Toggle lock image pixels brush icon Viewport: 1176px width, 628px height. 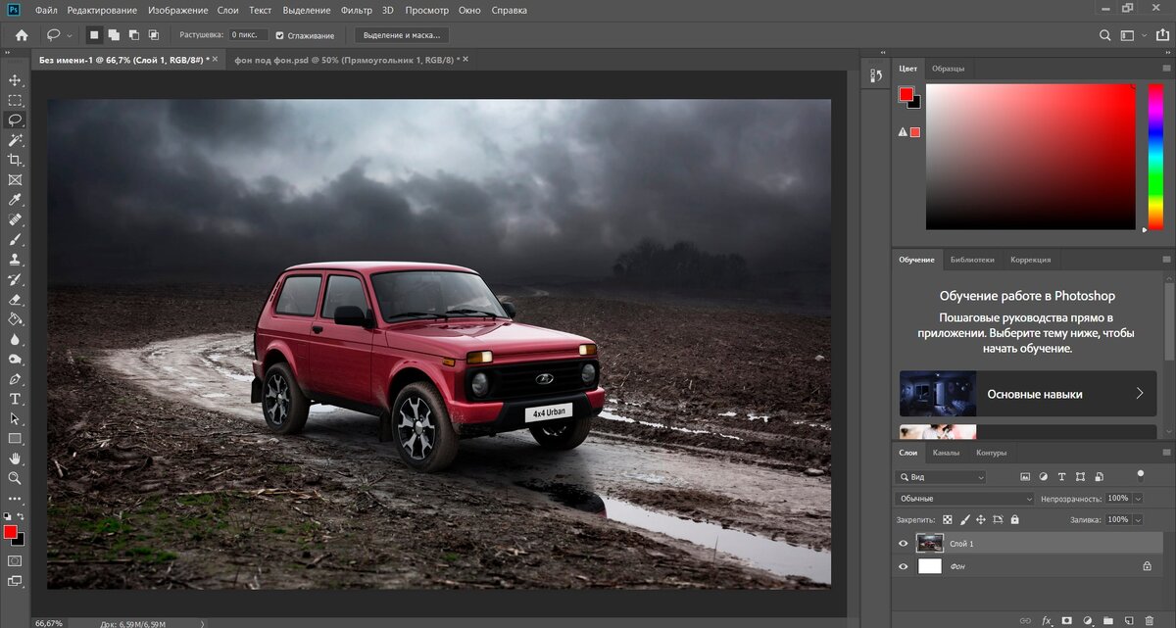pyautogui.click(x=964, y=519)
